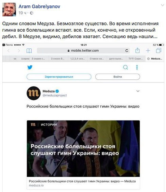
Task: Switch to the Meduza browser tab
Action: click(x=155, y=59)
